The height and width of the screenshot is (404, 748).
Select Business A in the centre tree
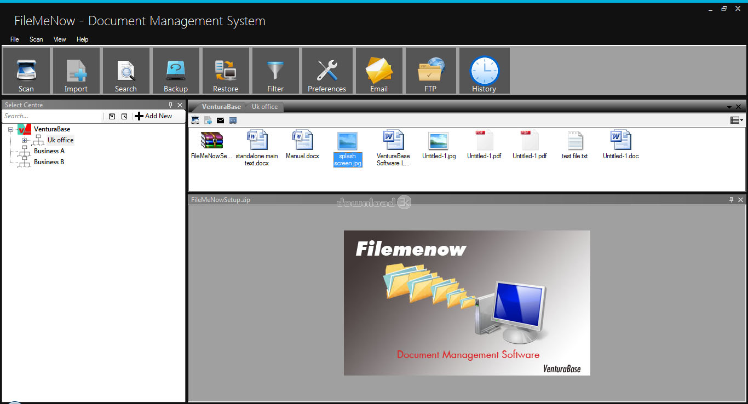click(x=49, y=151)
